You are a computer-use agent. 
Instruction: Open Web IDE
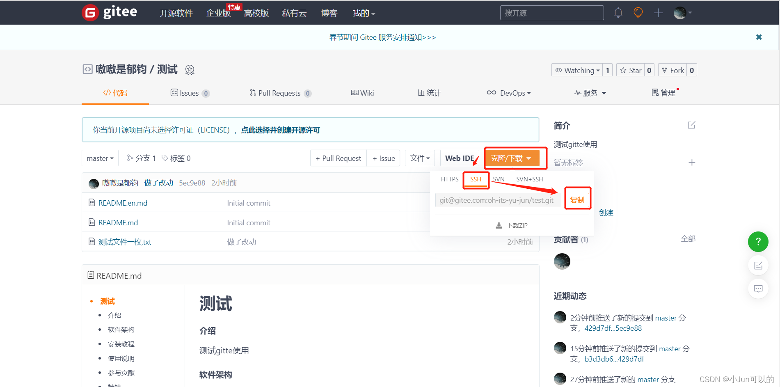click(460, 158)
